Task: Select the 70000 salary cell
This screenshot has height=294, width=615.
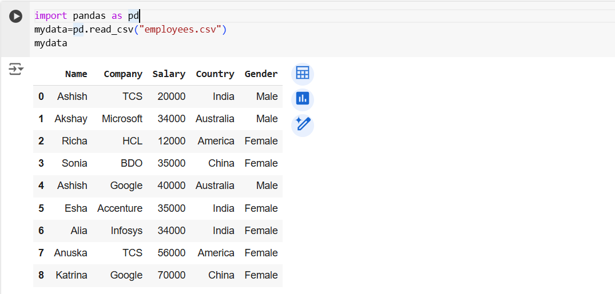Action: click(x=172, y=275)
